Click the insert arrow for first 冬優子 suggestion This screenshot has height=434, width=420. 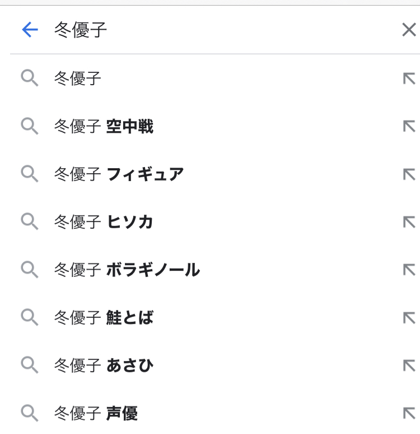pyautogui.click(x=409, y=79)
